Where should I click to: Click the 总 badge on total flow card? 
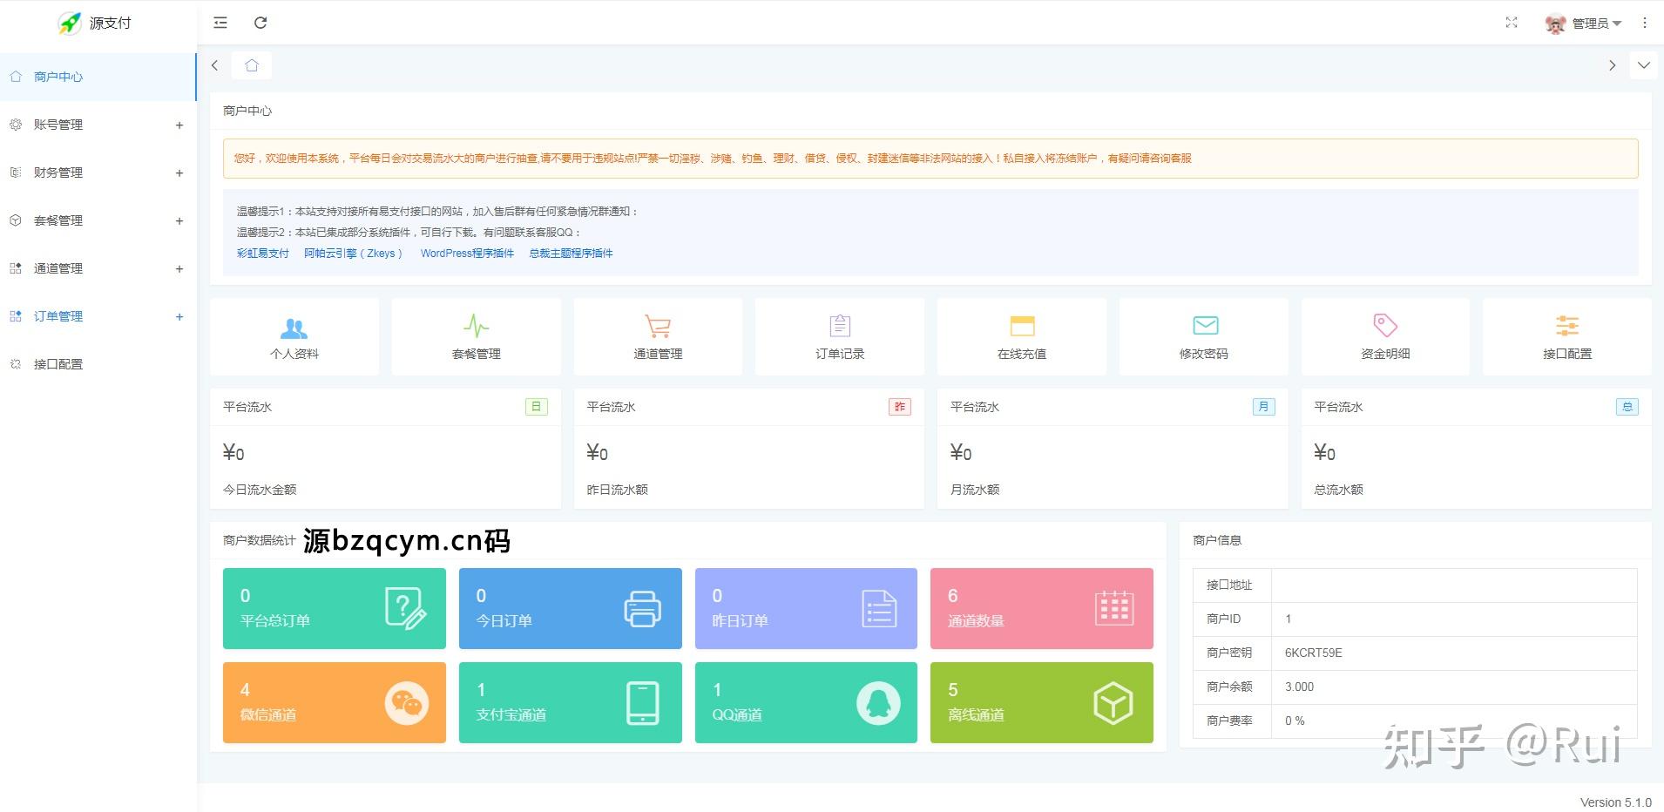[x=1627, y=407]
